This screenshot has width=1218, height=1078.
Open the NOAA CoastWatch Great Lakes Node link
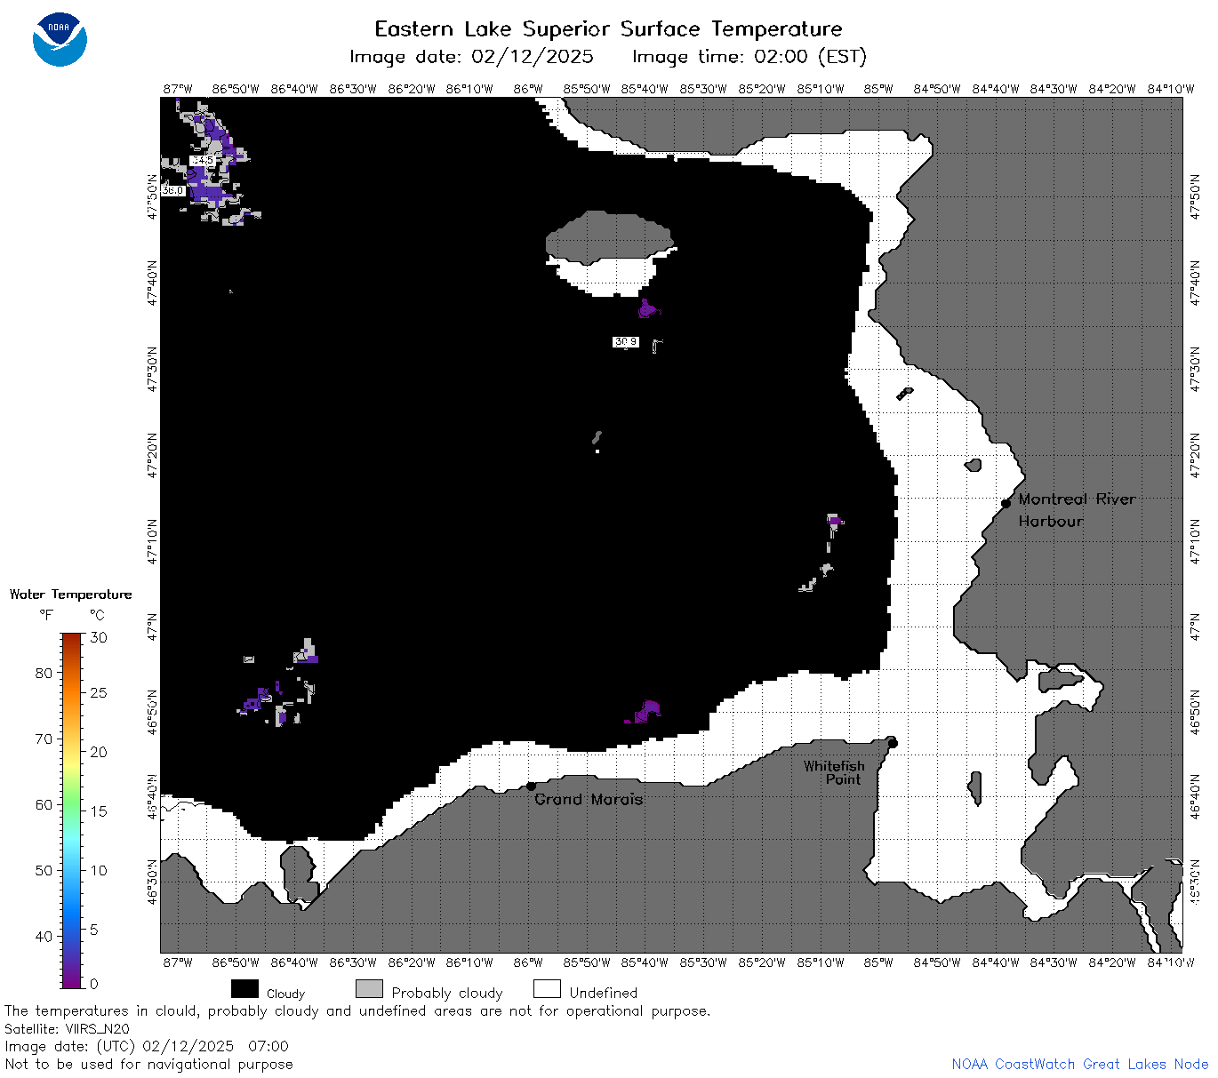pos(1079,1064)
